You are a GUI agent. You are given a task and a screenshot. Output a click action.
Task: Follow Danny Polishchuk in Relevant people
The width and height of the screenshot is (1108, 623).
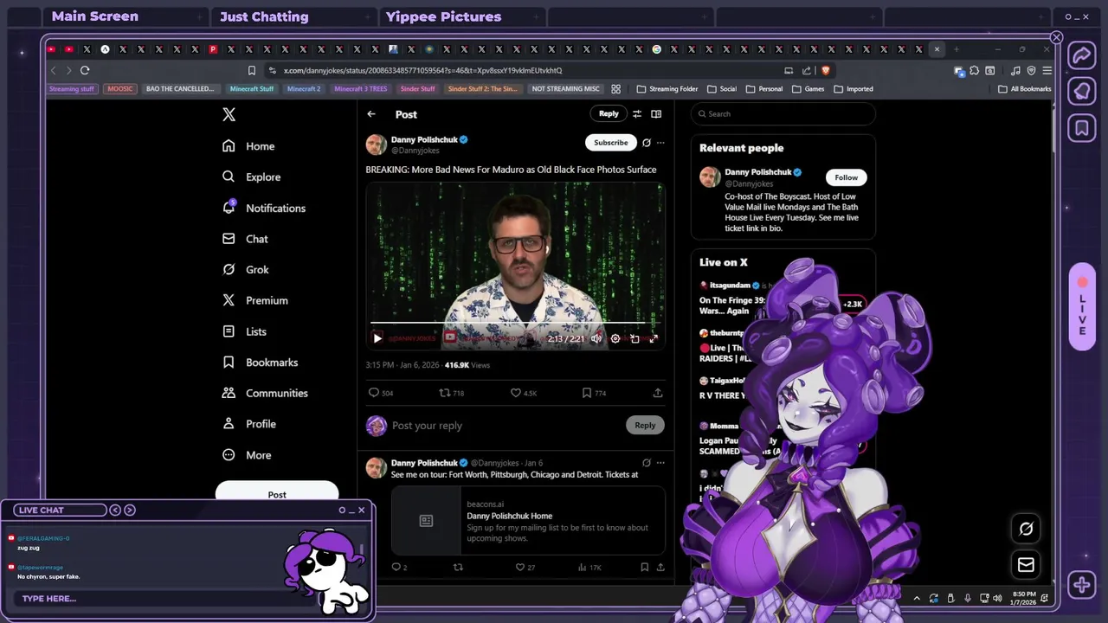pyautogui.click(x=846, y=177)
